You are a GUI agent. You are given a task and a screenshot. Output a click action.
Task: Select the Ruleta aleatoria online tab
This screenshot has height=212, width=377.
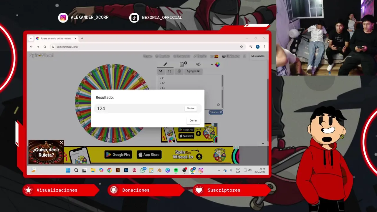pyautogui.click(x=56, y=39)
